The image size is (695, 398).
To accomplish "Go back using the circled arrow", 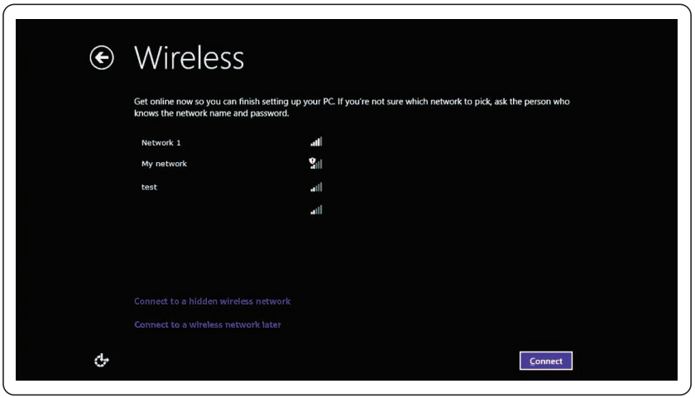I will [101, 57].
